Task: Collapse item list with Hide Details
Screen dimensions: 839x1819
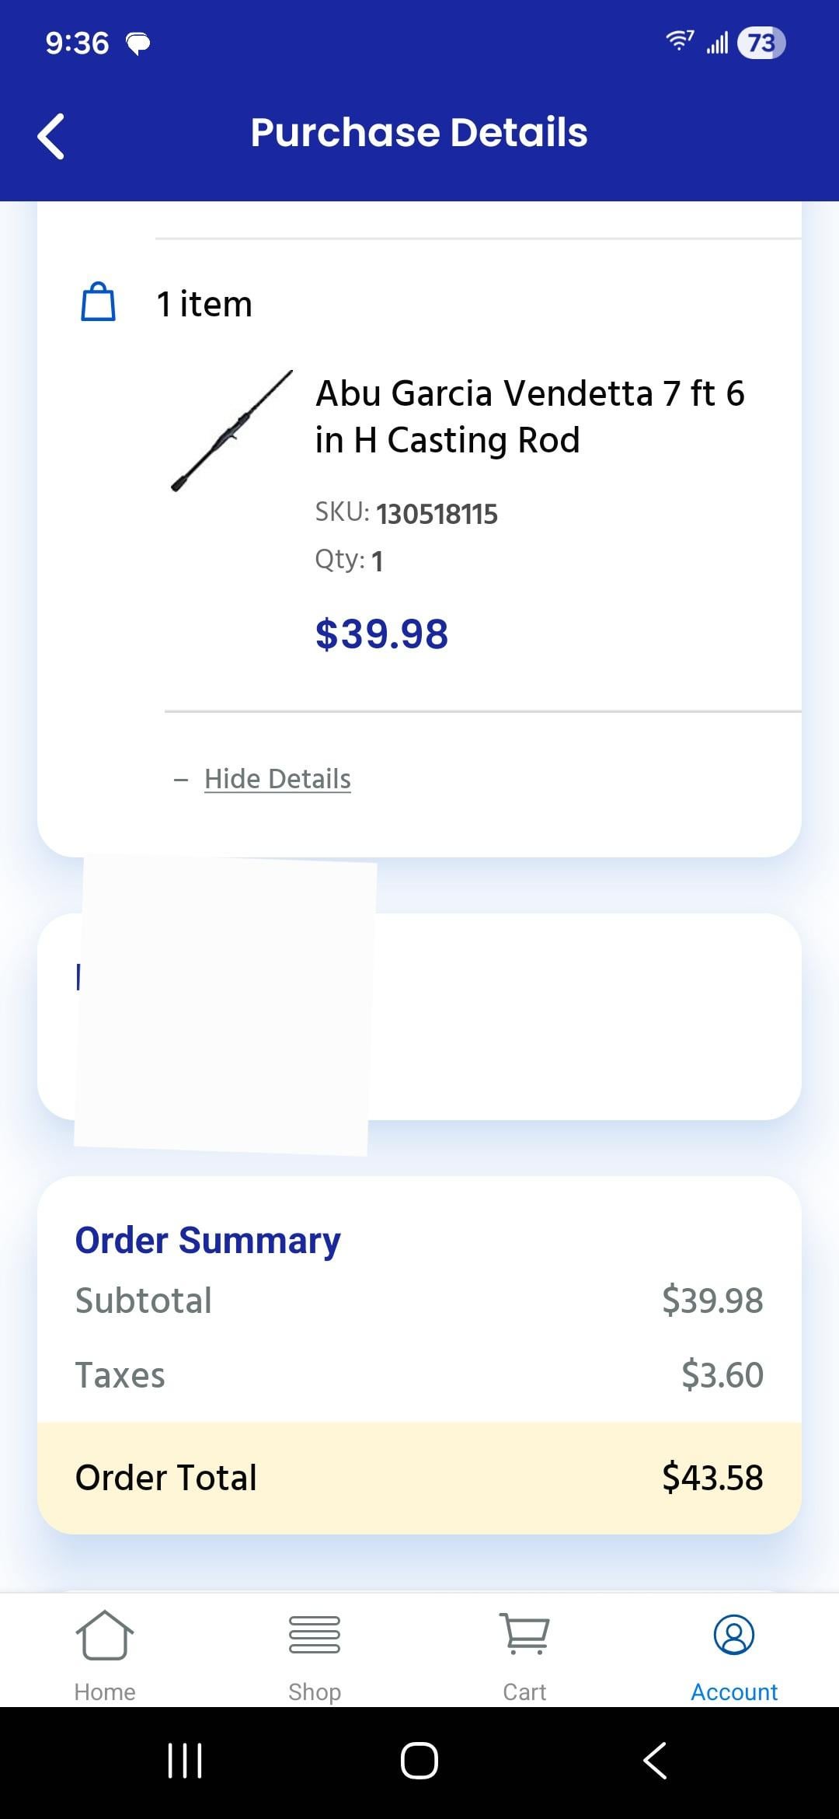Action: click(277, 779)
